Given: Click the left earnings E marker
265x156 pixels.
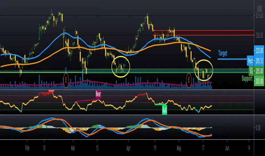Looking at the screenshot, I should point(66,81).
